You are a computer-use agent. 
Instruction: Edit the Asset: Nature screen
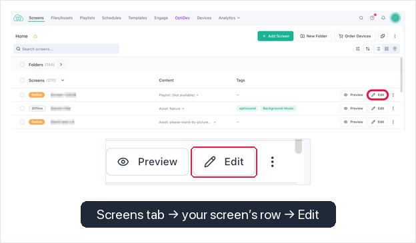377,109
